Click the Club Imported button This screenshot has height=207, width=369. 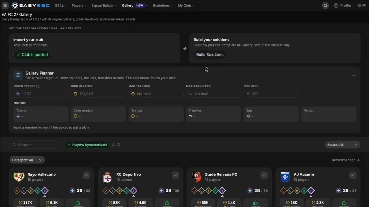[32, 55]
